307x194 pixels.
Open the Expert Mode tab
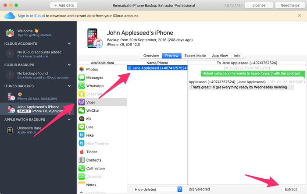195,56
